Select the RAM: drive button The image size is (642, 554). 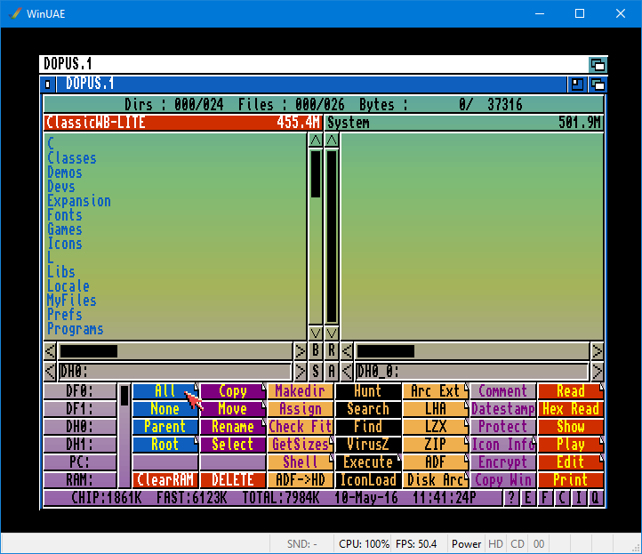pos(80,480)
